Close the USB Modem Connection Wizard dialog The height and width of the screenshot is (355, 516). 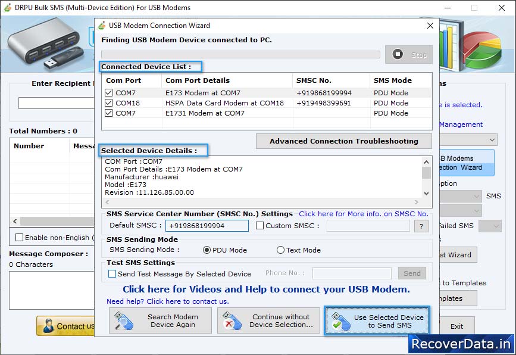pos(430,26)
